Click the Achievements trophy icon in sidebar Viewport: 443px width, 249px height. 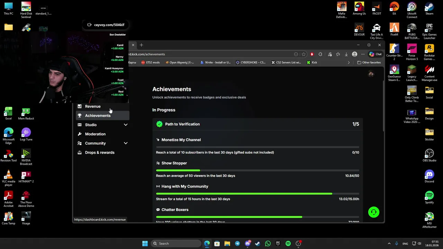(x=80, y=116)
